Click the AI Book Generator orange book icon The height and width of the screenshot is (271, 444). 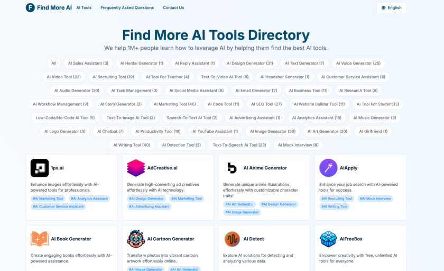coord(39,239)
